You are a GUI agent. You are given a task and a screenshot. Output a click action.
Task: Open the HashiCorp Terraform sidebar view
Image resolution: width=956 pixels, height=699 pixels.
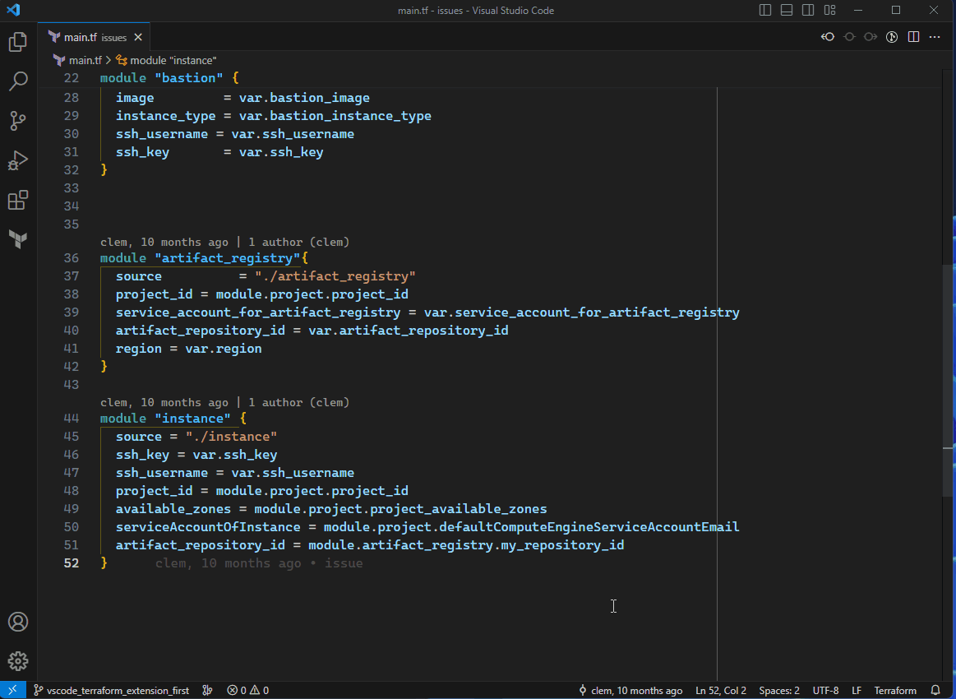[18, 239]
